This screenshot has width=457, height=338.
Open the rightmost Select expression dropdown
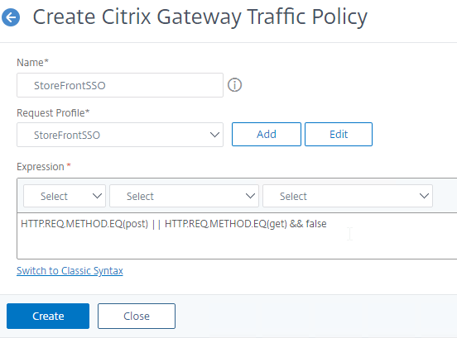[348, 196]
